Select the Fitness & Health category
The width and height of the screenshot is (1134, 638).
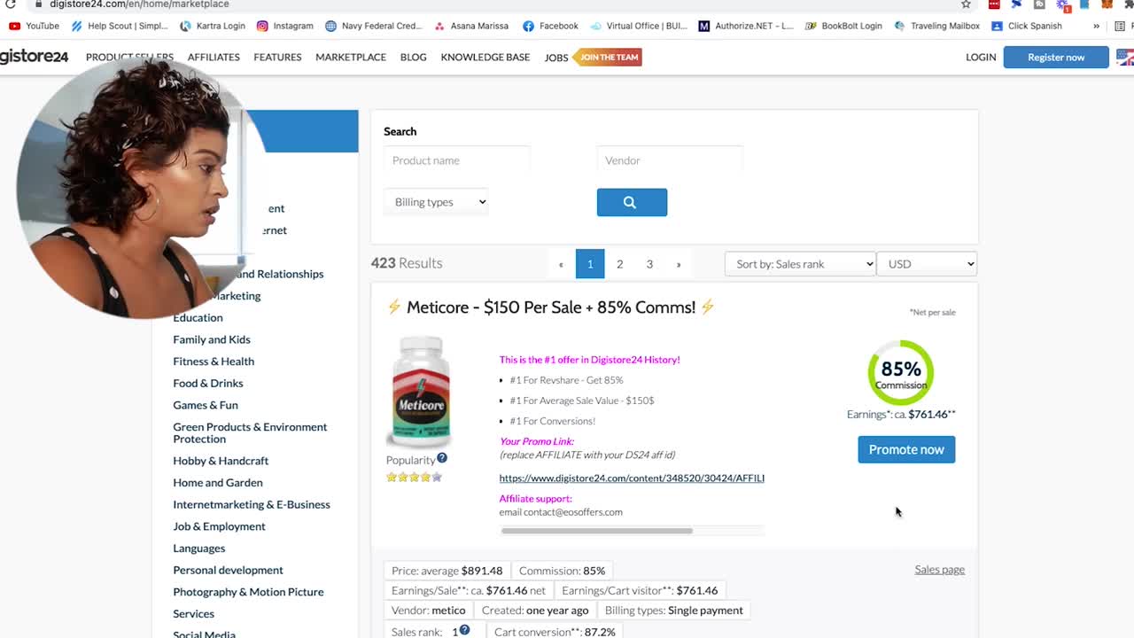(x=214, y=362)
